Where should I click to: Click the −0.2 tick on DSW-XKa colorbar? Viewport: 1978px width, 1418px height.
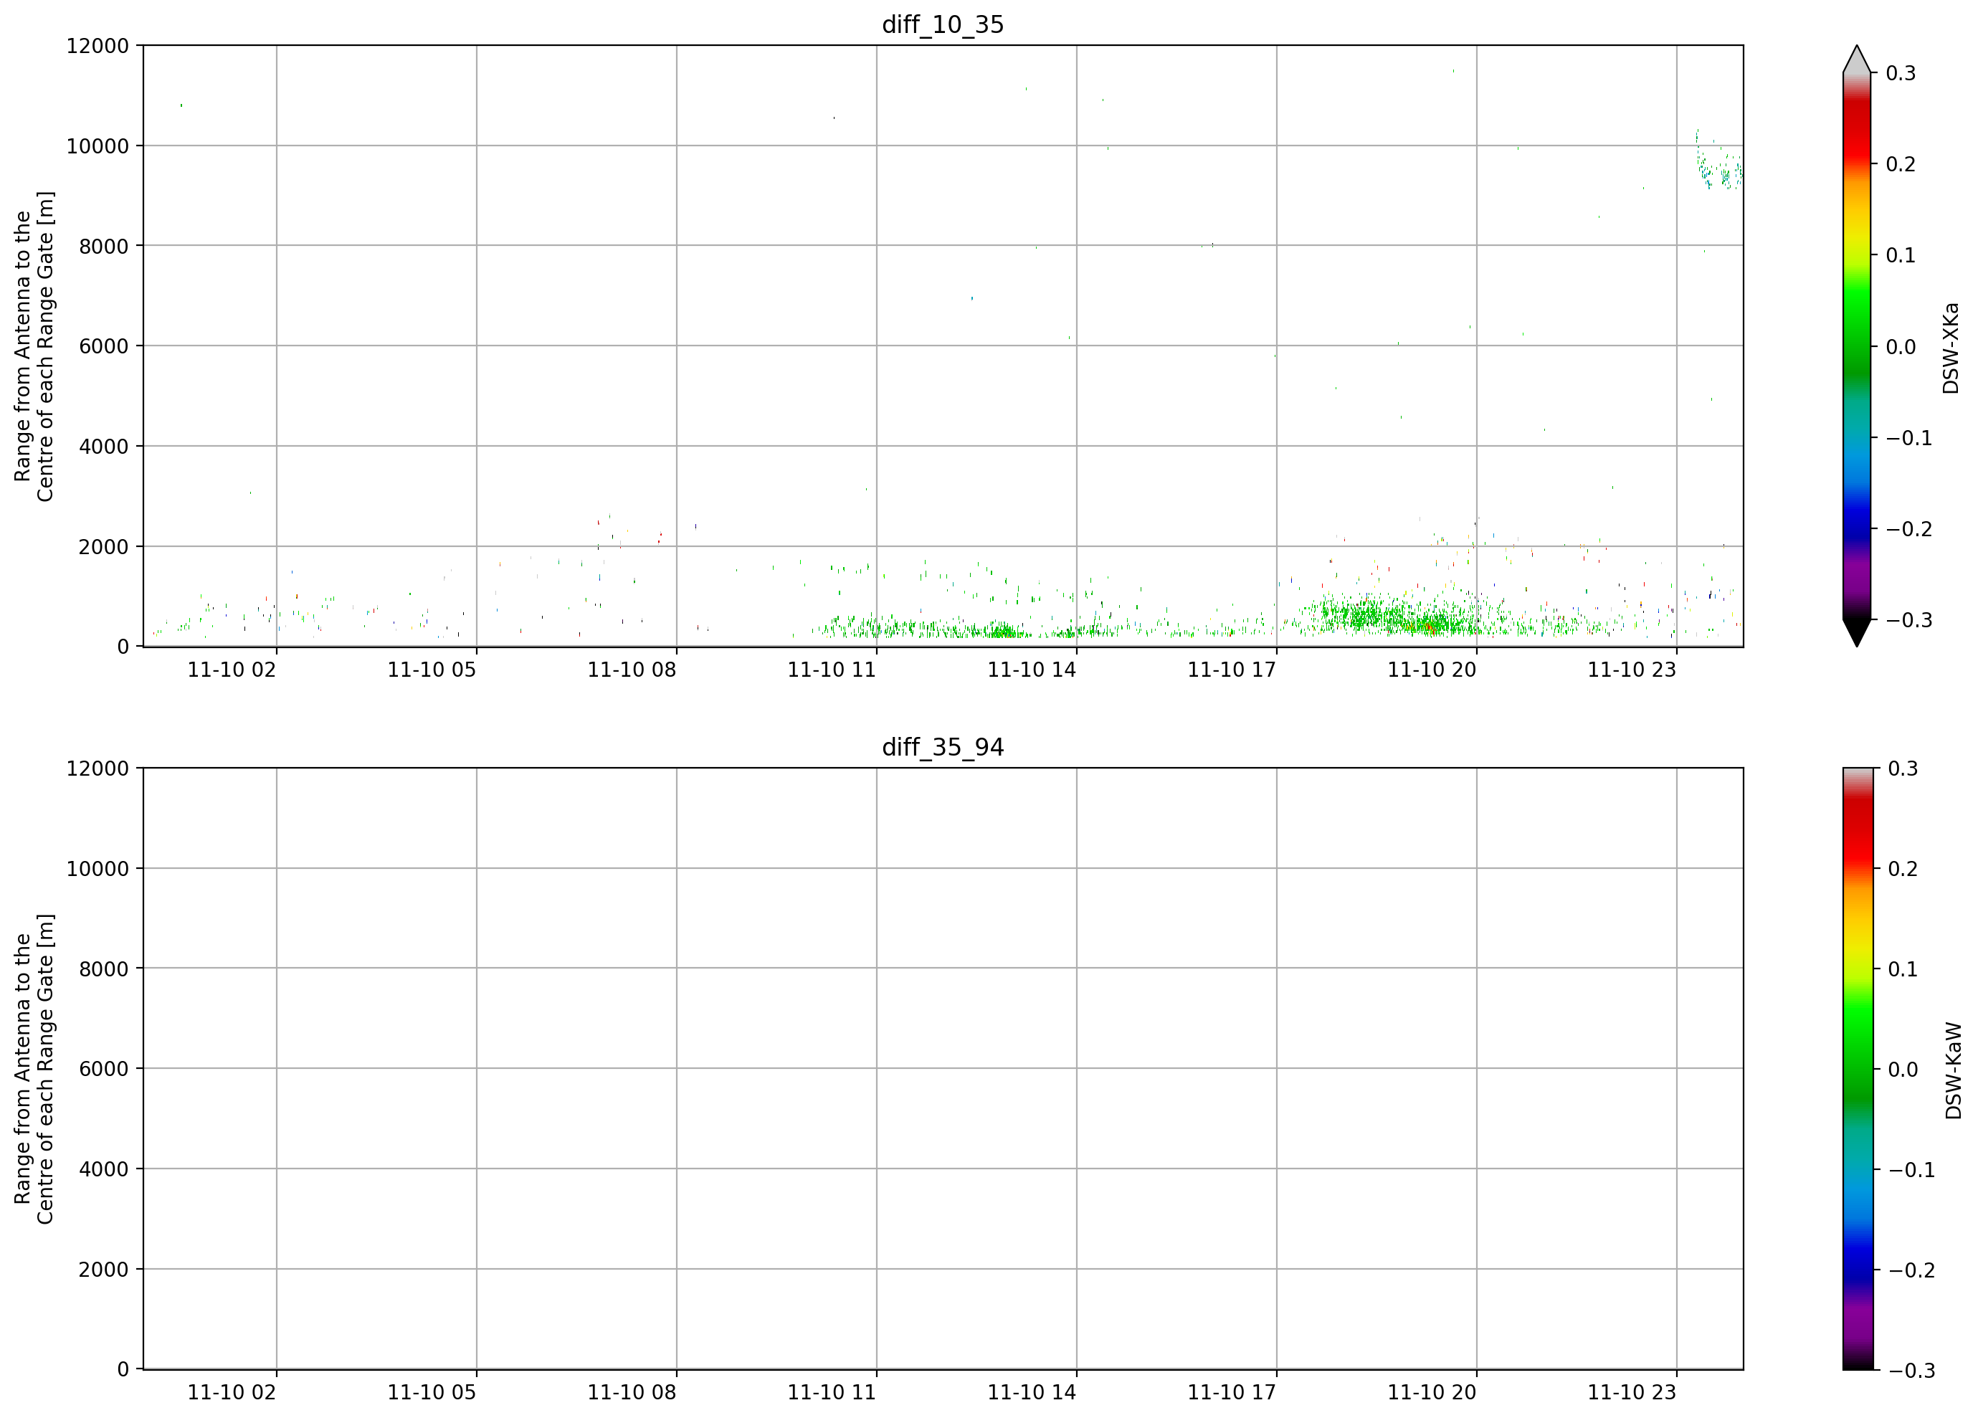[x=1909, y=529]
